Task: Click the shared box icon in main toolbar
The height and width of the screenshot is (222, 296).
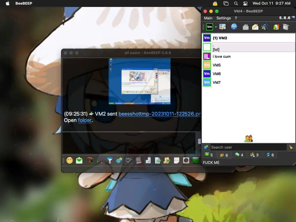Action: coord(286,27)
